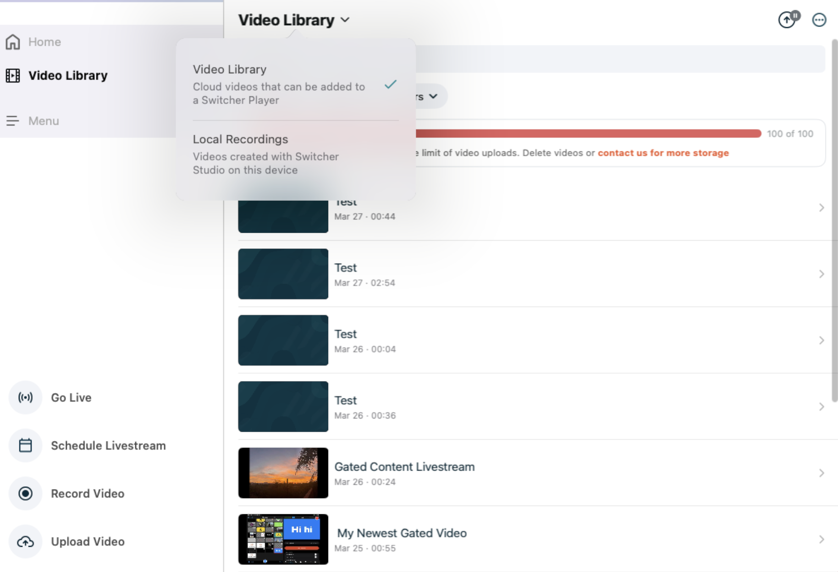Click the 'Mar 27 · 02:54' date text
Image resolution: width=838 pixels, height=572 pixels.
click(364, 283)
